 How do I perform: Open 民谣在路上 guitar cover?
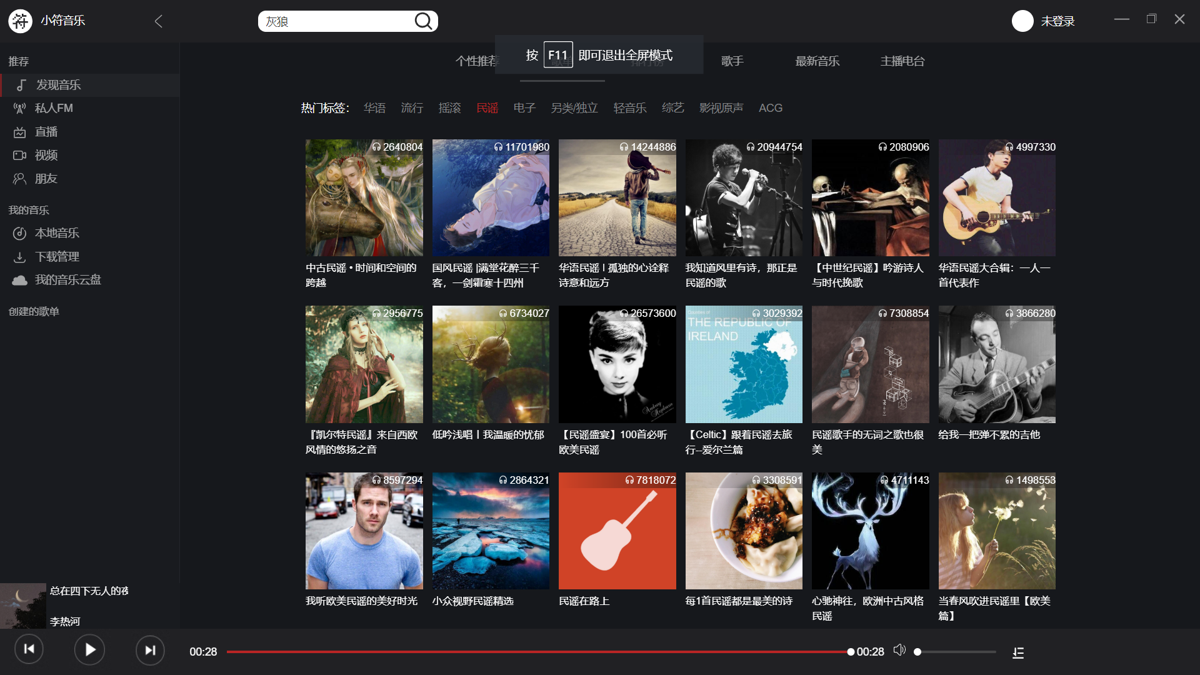(617, 531)
